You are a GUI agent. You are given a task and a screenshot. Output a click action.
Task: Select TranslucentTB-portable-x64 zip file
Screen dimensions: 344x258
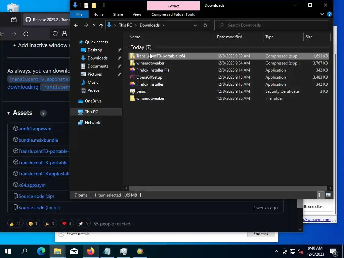coord(228,56)
